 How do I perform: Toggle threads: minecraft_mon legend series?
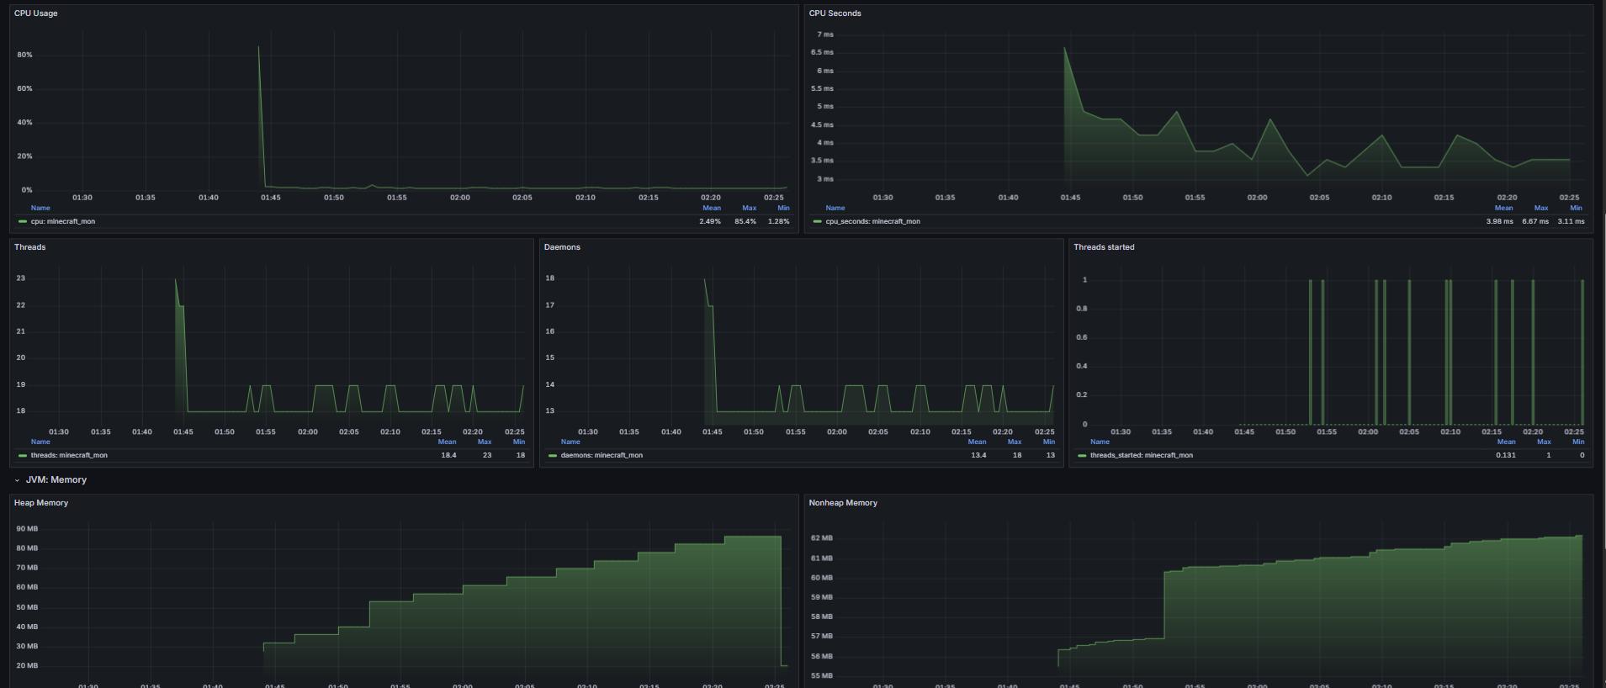(69, 455)
